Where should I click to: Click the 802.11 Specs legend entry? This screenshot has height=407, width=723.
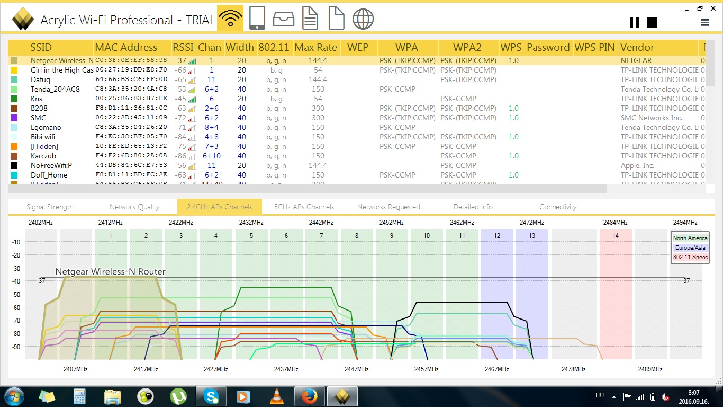(x=690, y=258)
